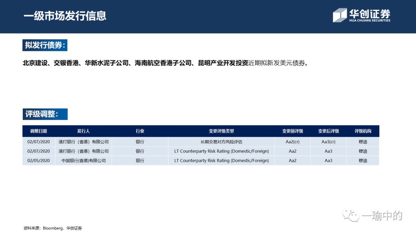This screenshot has width=416, height=234.
Task: Click the 调整日期 column header
Action: (x=39, y=131)
